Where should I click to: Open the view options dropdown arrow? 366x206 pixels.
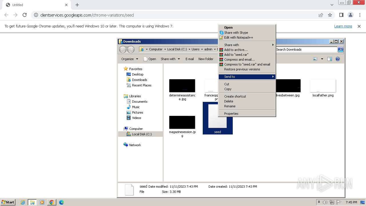322,59
